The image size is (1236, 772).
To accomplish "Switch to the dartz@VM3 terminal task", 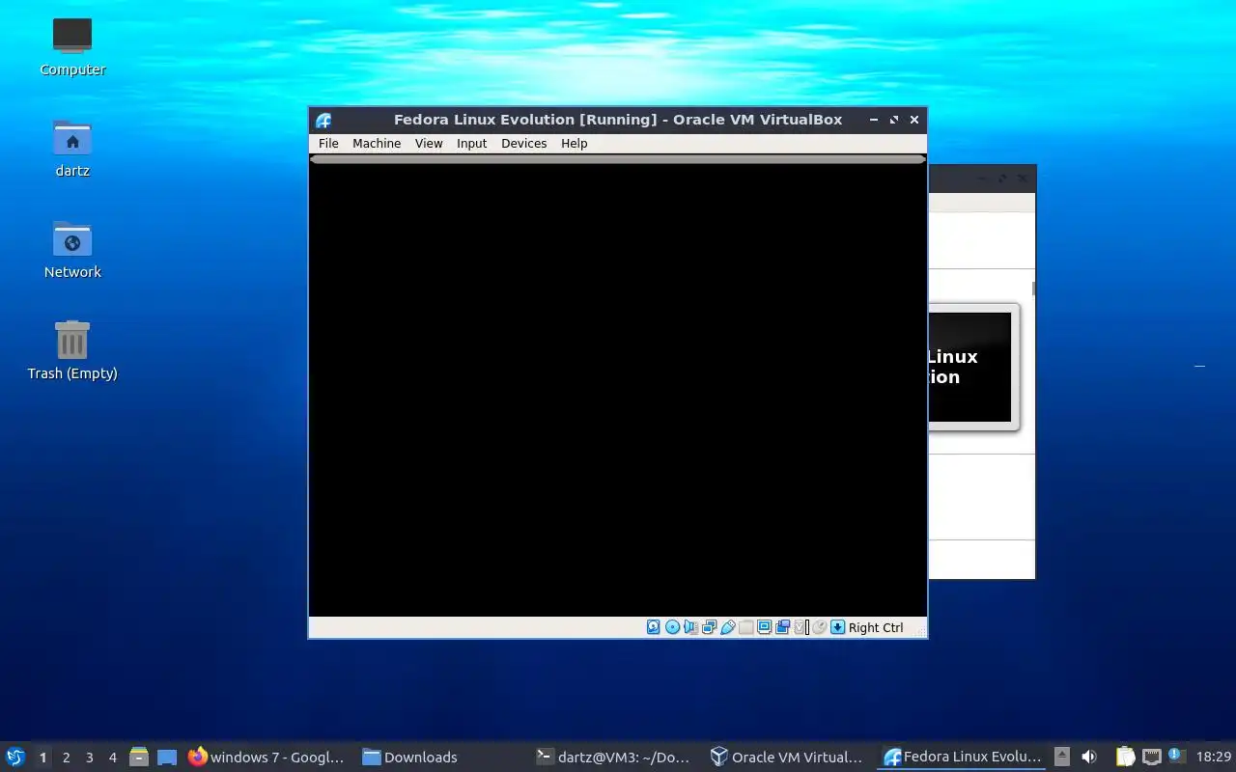I will coord(614,758).
